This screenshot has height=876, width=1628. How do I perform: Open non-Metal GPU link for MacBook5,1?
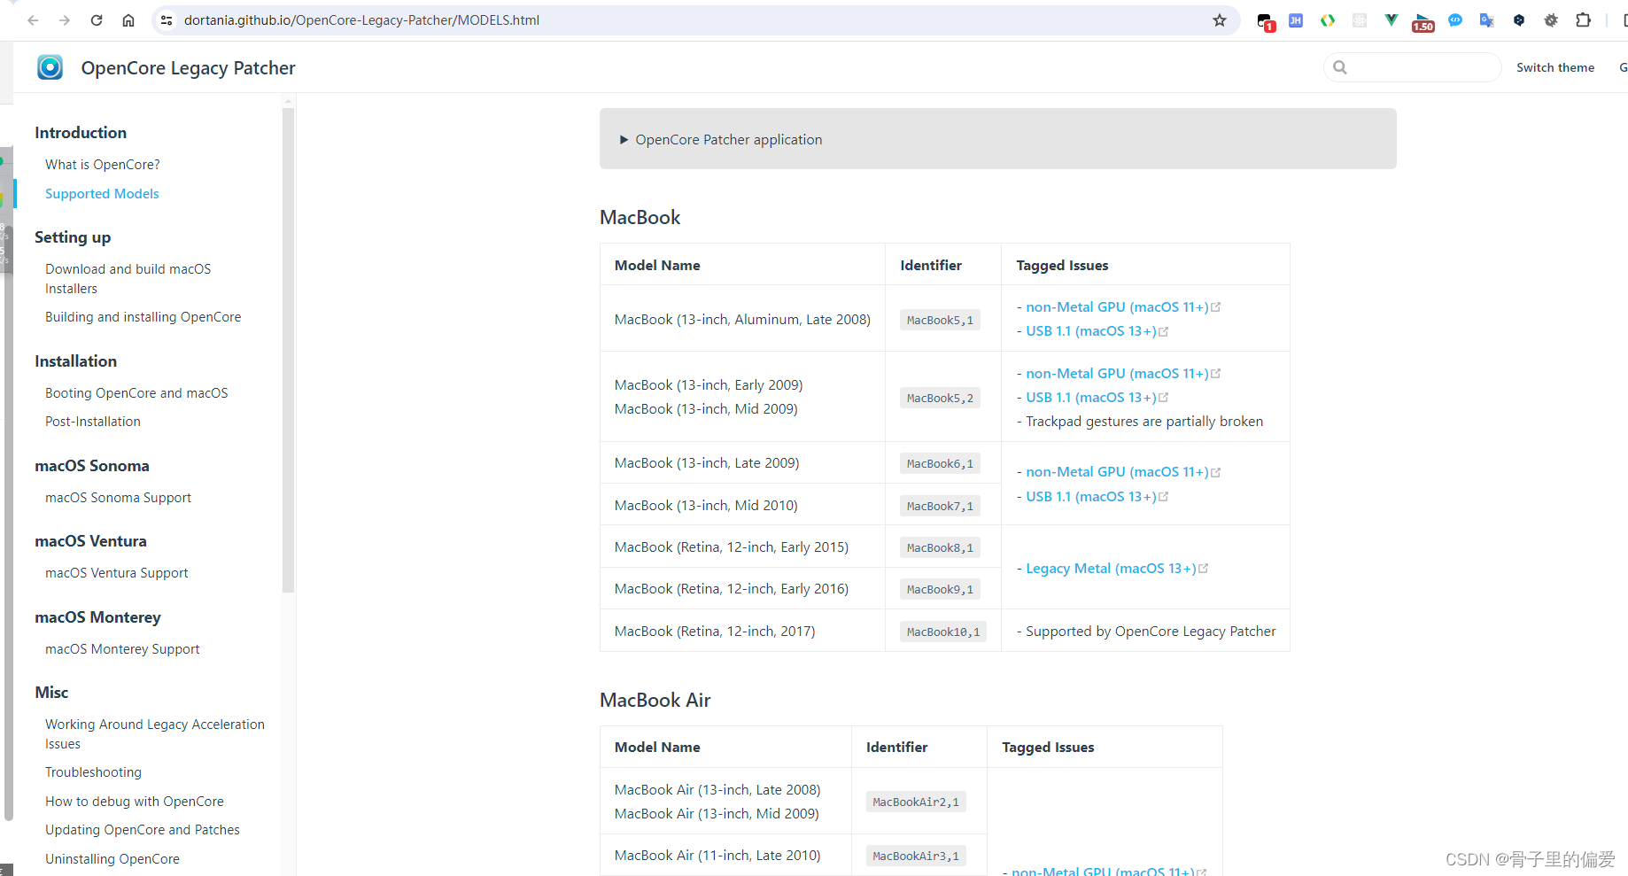pyautogui.click(x=1117, y=307)
